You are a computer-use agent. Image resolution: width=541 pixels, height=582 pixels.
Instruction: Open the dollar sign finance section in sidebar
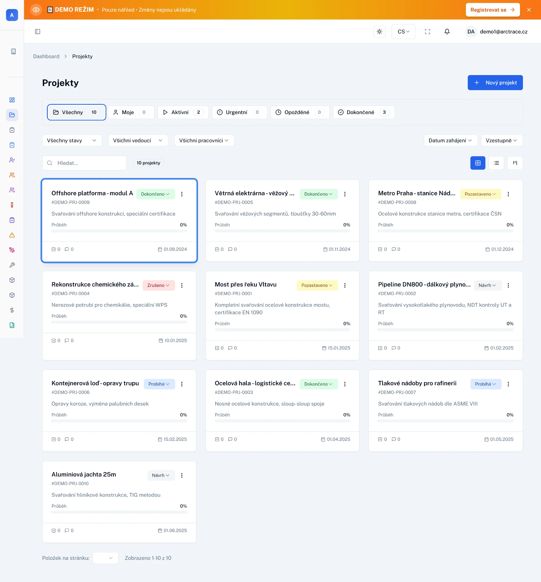[12, 310]
